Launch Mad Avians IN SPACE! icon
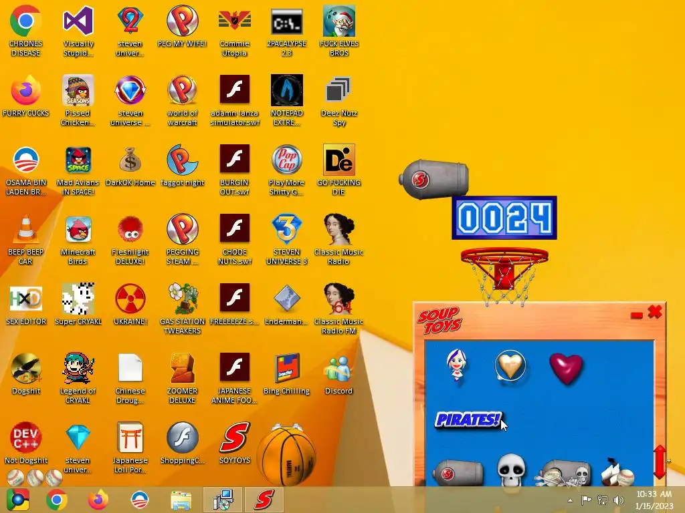The height and width of the screenshot is (513, 685). coord(78,170)
